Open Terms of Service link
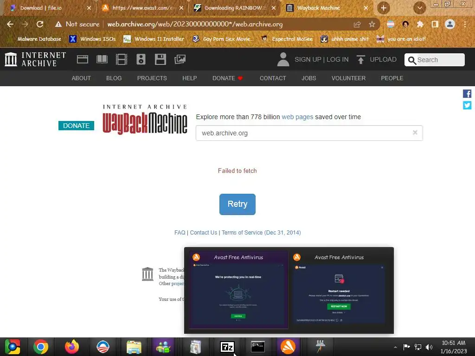The image size is (475, 356). click(x=261, y=233)
